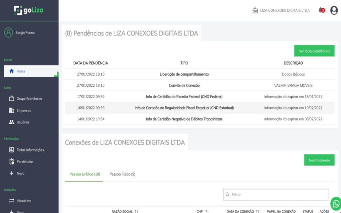Viewport: 341px width, 213px height.
Task: Click 'Informação irá expirar em 10/02/2022' text
Action: [293, 108]
